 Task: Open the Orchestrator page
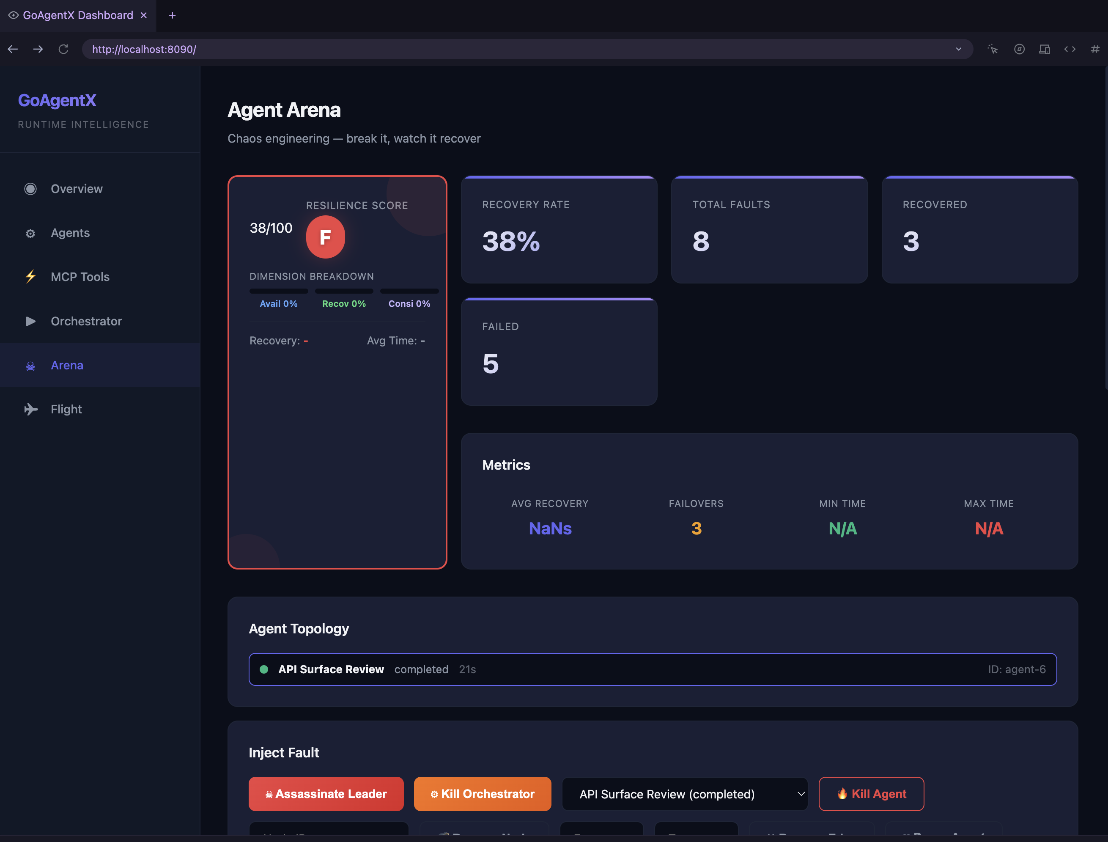tap(100, 321)
